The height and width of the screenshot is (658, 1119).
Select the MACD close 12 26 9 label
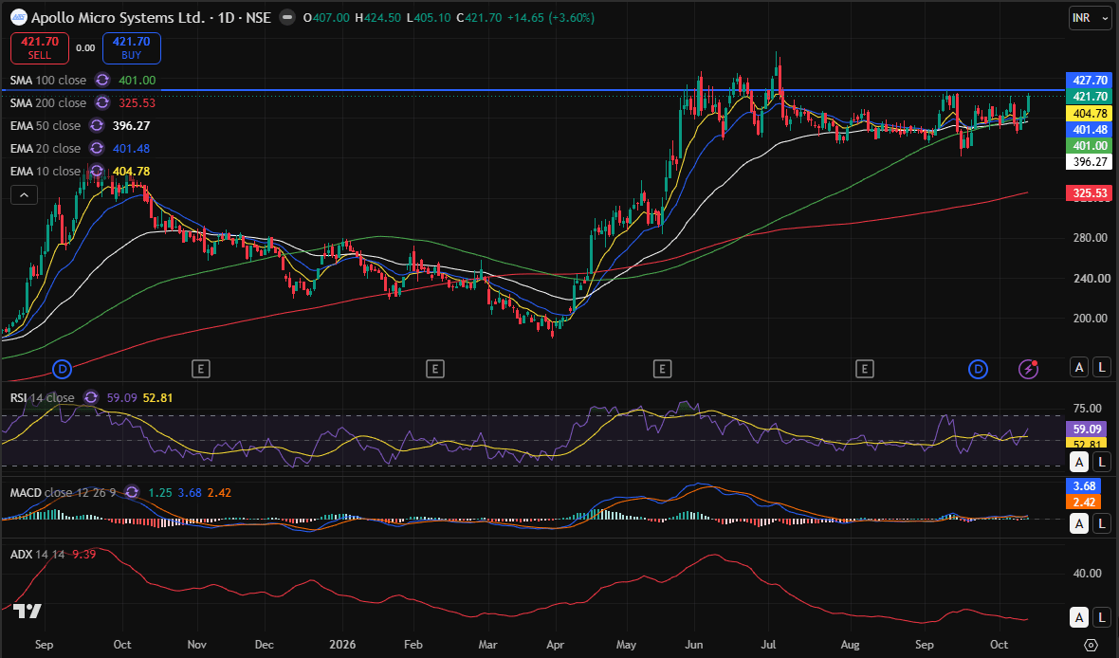pos(63,492)
